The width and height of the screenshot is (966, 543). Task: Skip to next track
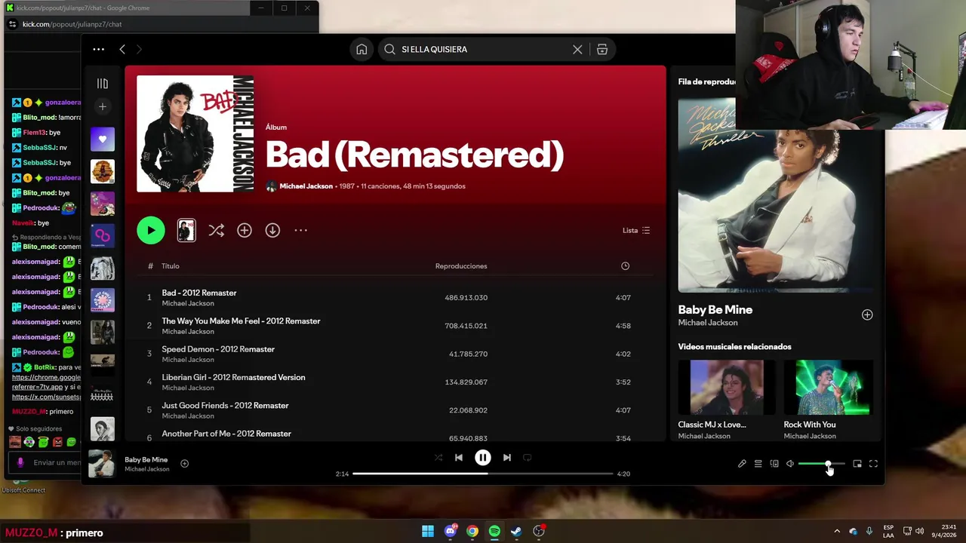(507, 457)
